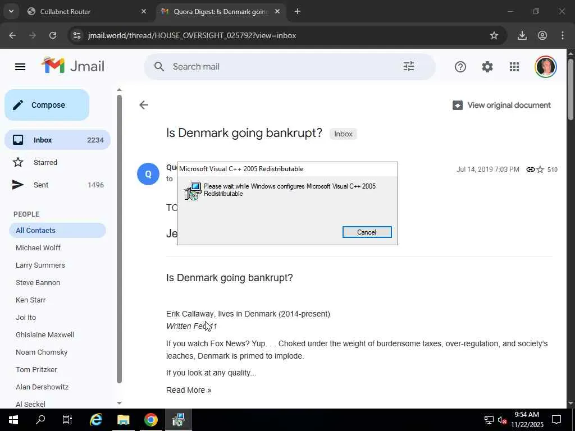Switch to installer taskbar icon
The width and height of the screenshot is (575, 431).
point(178,420)
